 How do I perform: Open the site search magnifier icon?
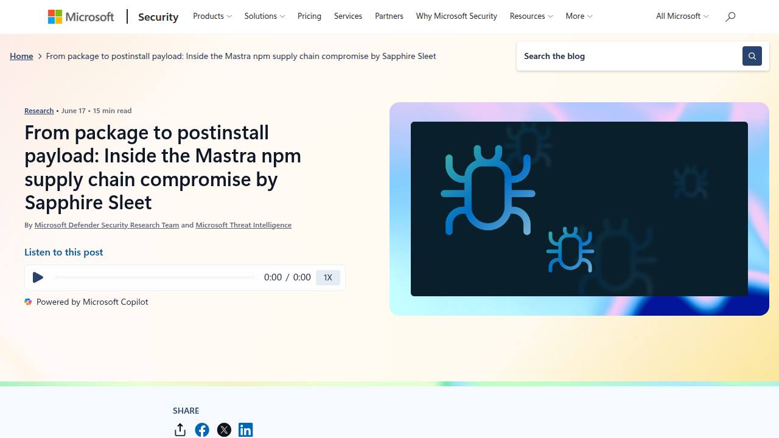pos(730,16)
